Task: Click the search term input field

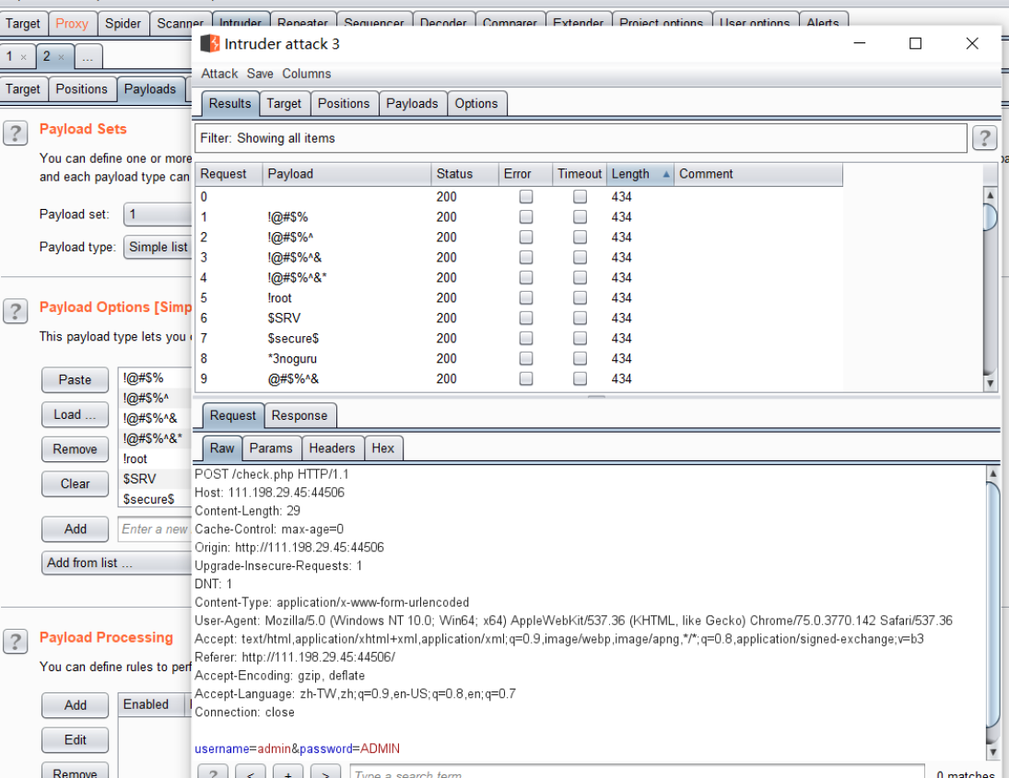Action: pos(637,772)
